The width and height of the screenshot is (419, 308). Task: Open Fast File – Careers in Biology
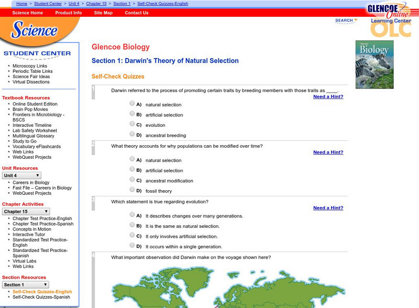tap(42, 188)
